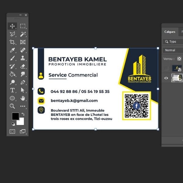Activate the Zoom magnifier tool
This screenshot has width=183, height=183.
pos(12,106)
